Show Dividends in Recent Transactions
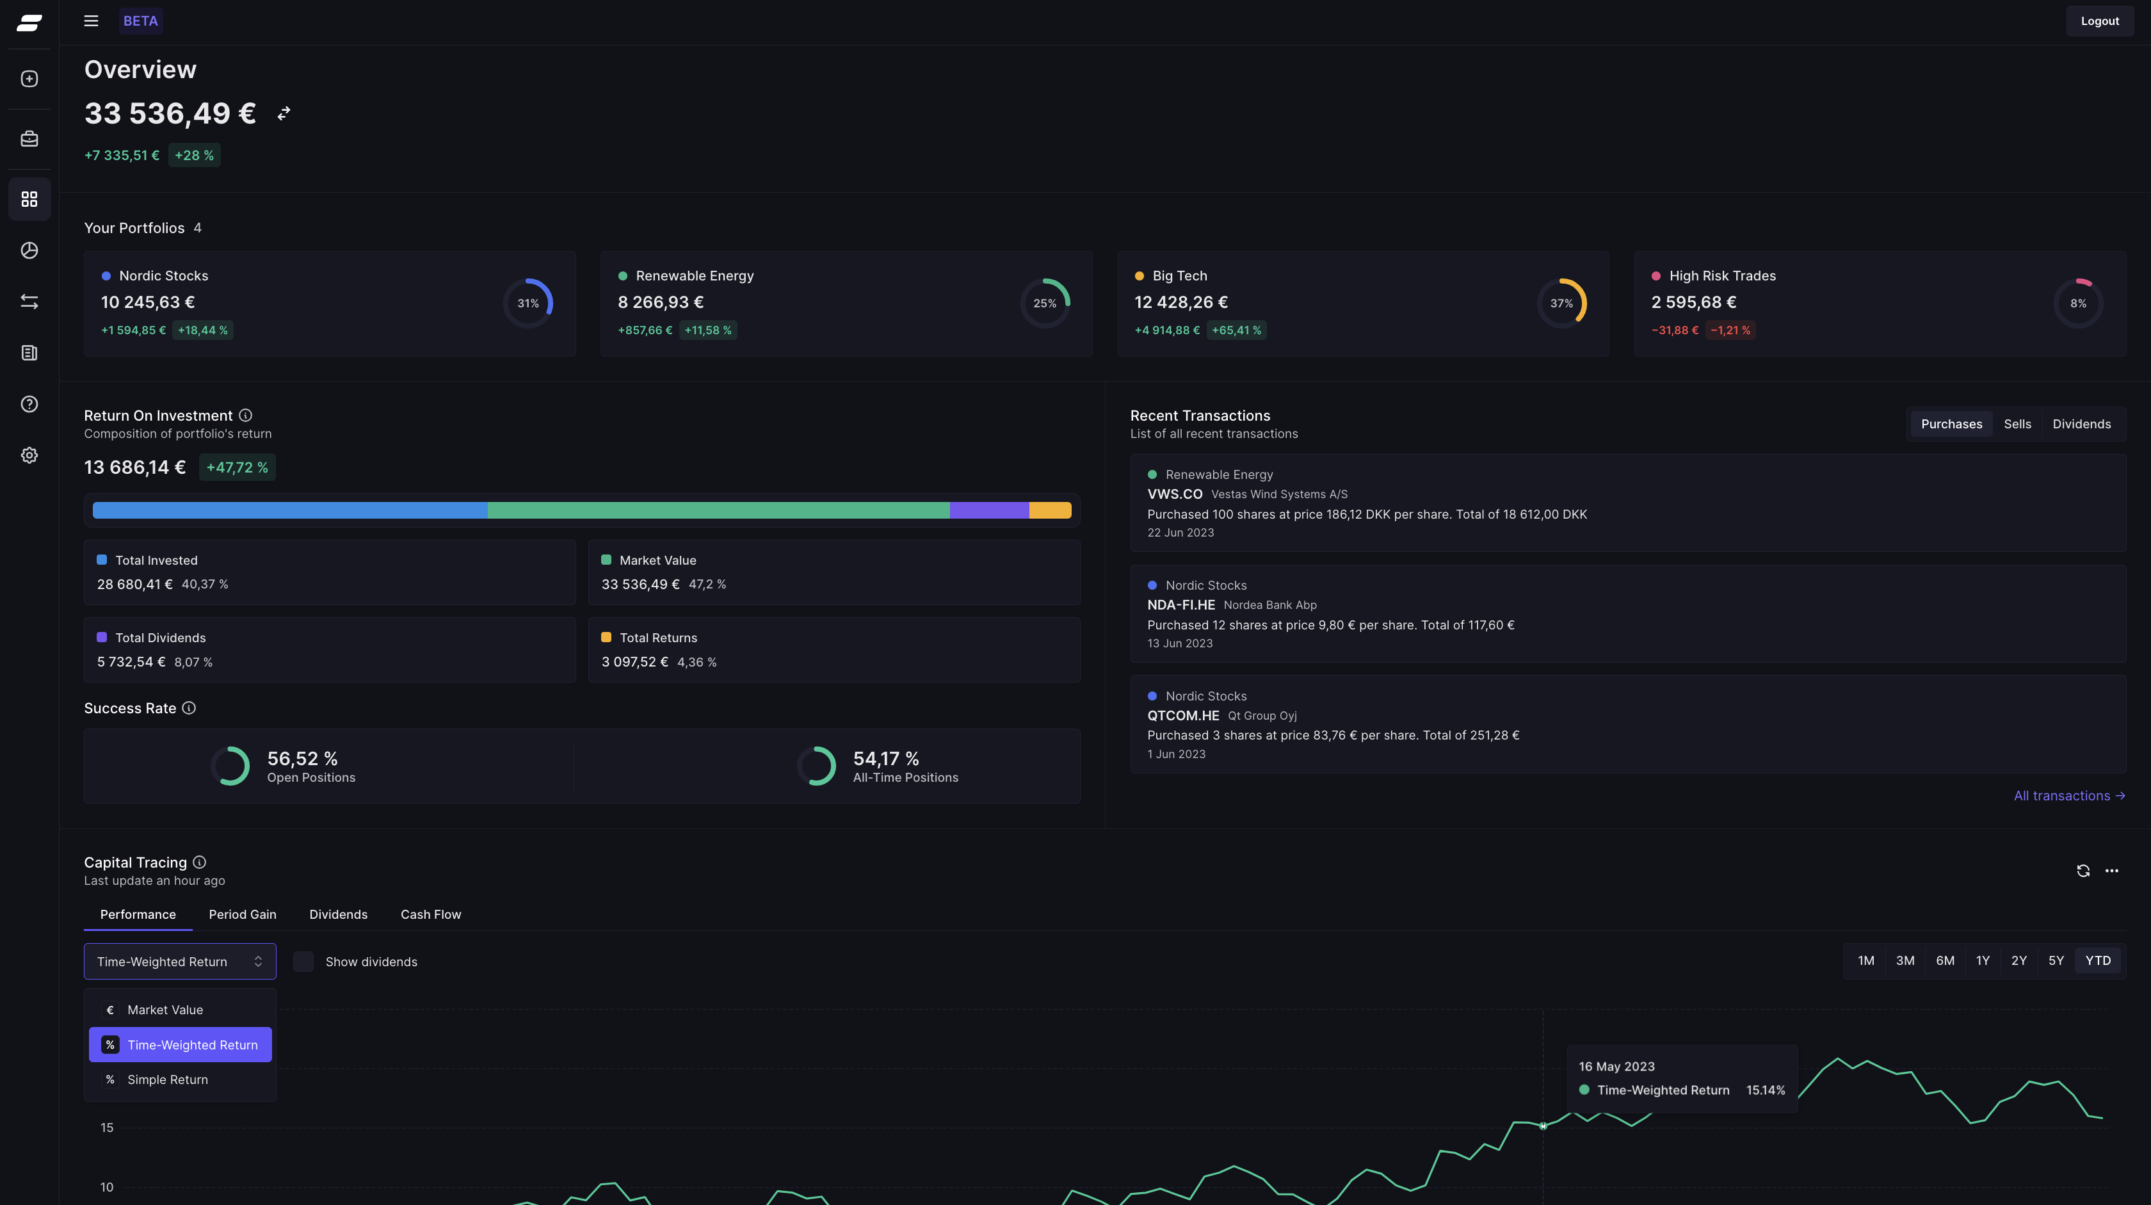 click(2082, 425)
